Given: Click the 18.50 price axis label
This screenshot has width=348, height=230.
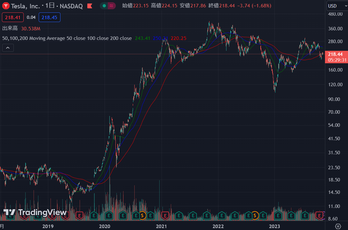Looking at the screenshot, I should click(x=334, y=180).
